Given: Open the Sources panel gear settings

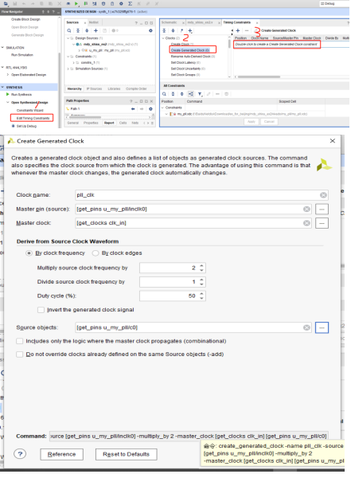Looking at the screenshot, I should (150, 30).
